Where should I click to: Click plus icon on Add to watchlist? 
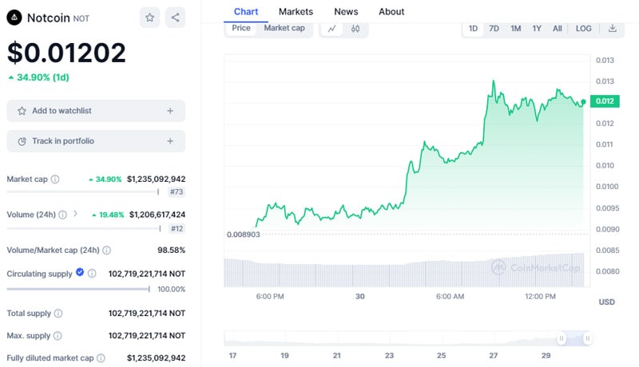(x=170, y=111)
